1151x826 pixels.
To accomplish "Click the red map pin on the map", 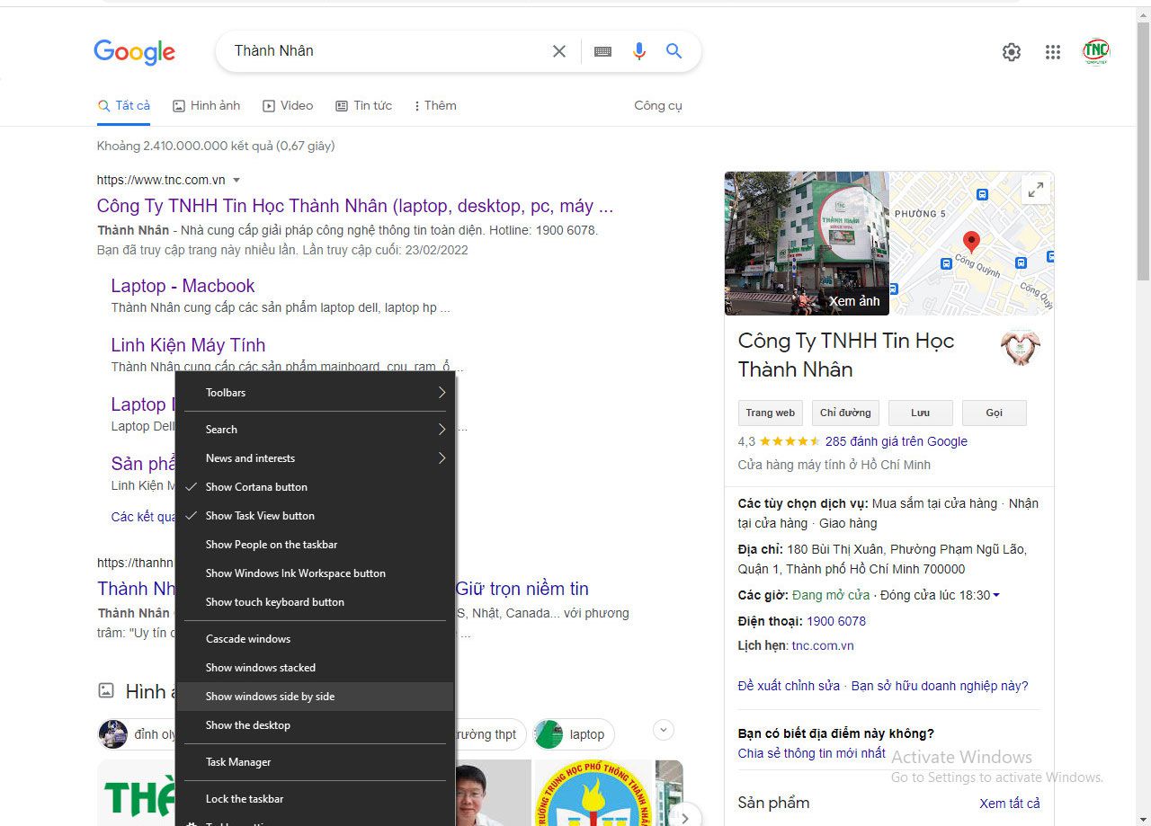I will (x=971, y=241).
